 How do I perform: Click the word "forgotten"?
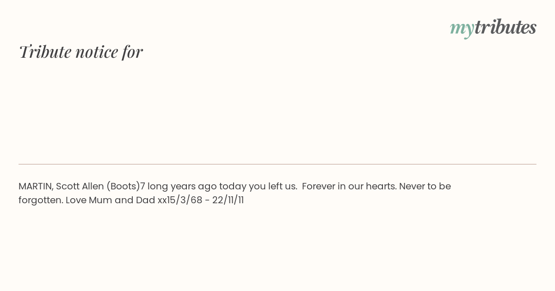(40, 200)
